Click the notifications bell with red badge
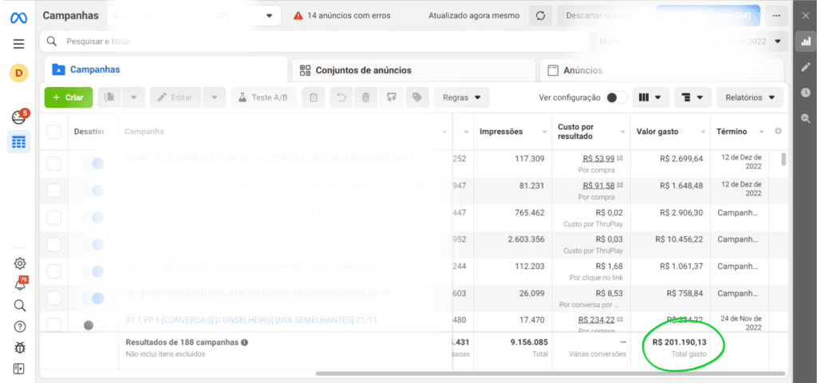Image resolution: width=817 pixels, height=383 pixels. tap(20, 284)
